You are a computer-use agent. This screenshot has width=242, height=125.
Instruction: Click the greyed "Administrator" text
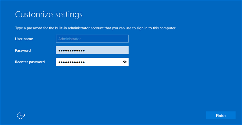point(69,39)
